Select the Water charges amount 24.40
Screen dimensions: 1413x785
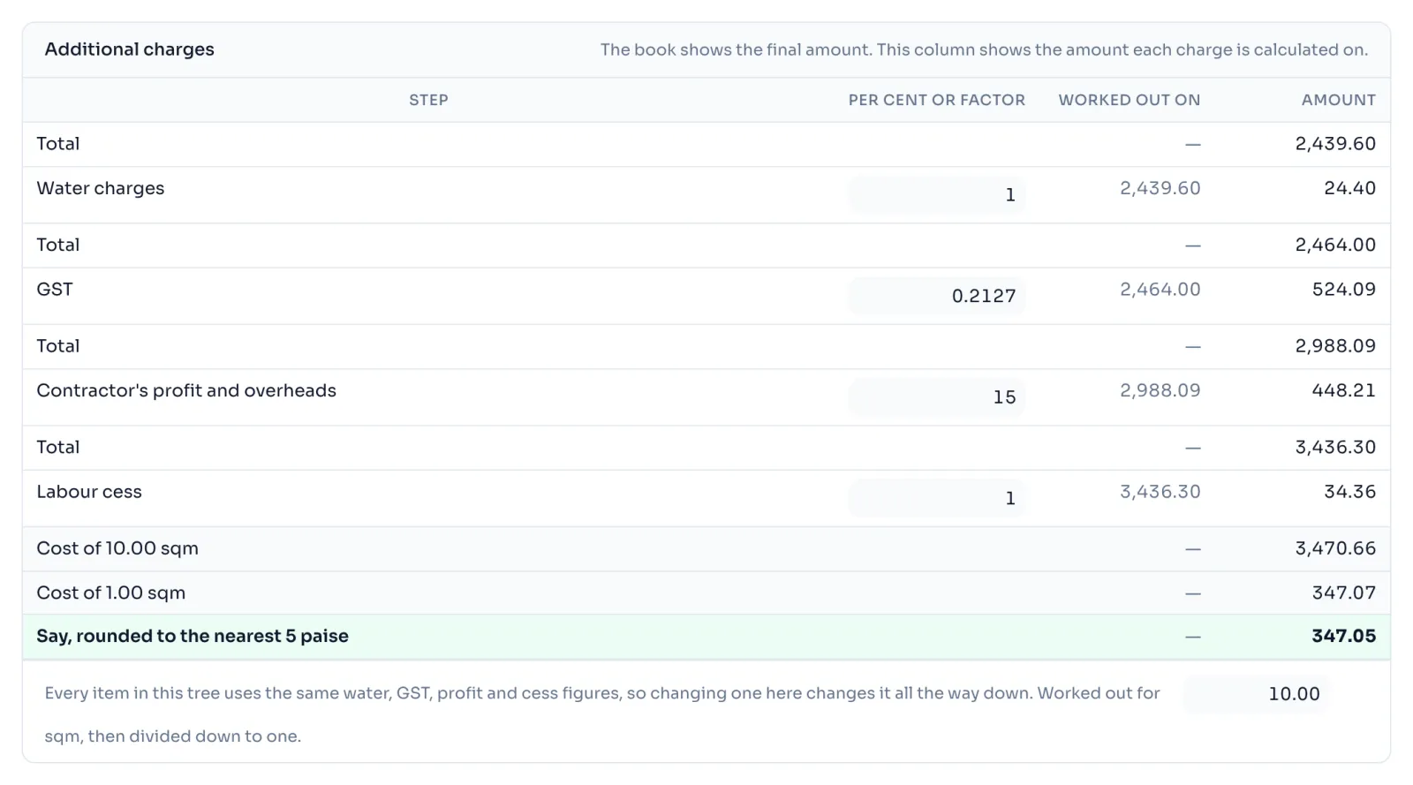pos(1349,188)
